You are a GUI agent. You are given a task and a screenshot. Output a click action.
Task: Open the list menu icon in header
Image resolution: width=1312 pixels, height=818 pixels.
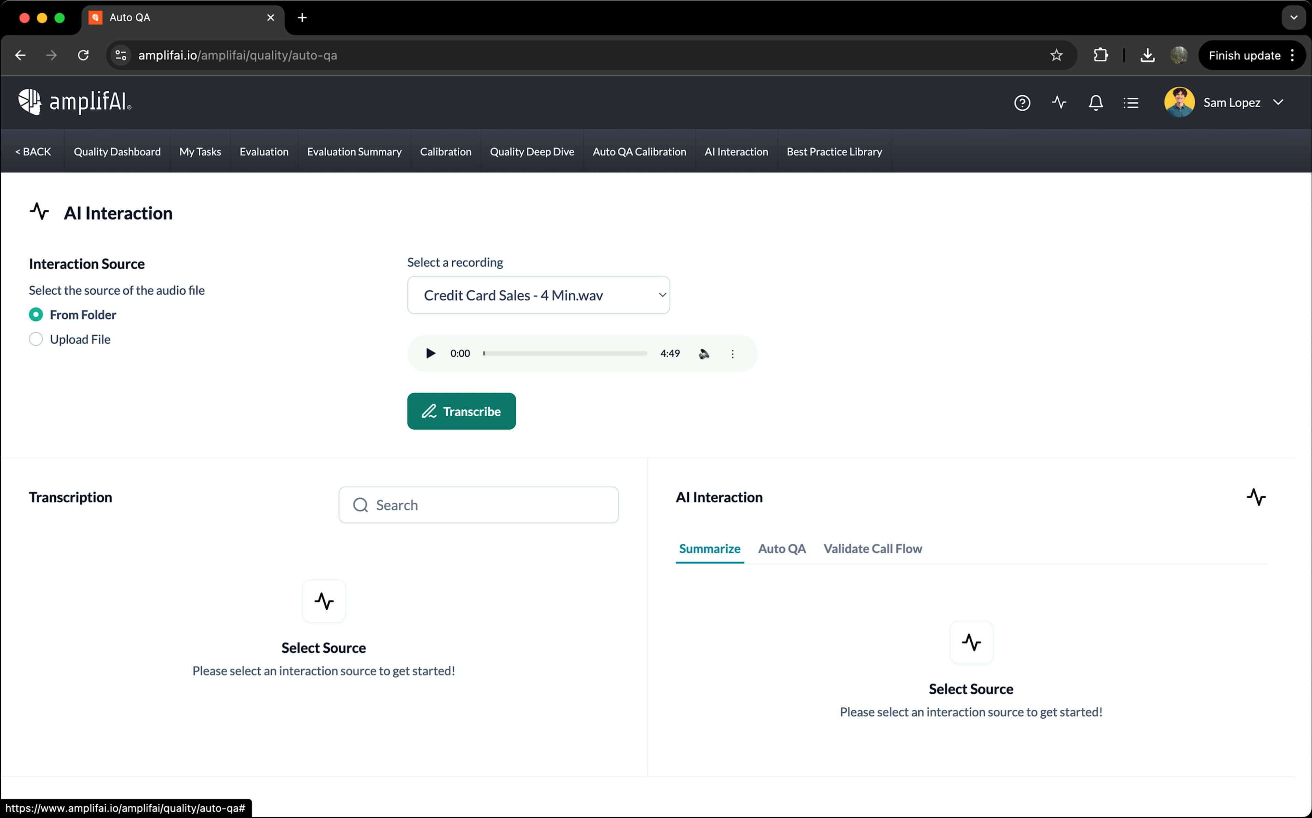click(x=1131, y=102)
